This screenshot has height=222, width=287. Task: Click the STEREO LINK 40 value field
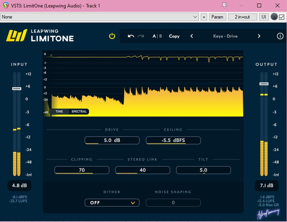[143, 170]
